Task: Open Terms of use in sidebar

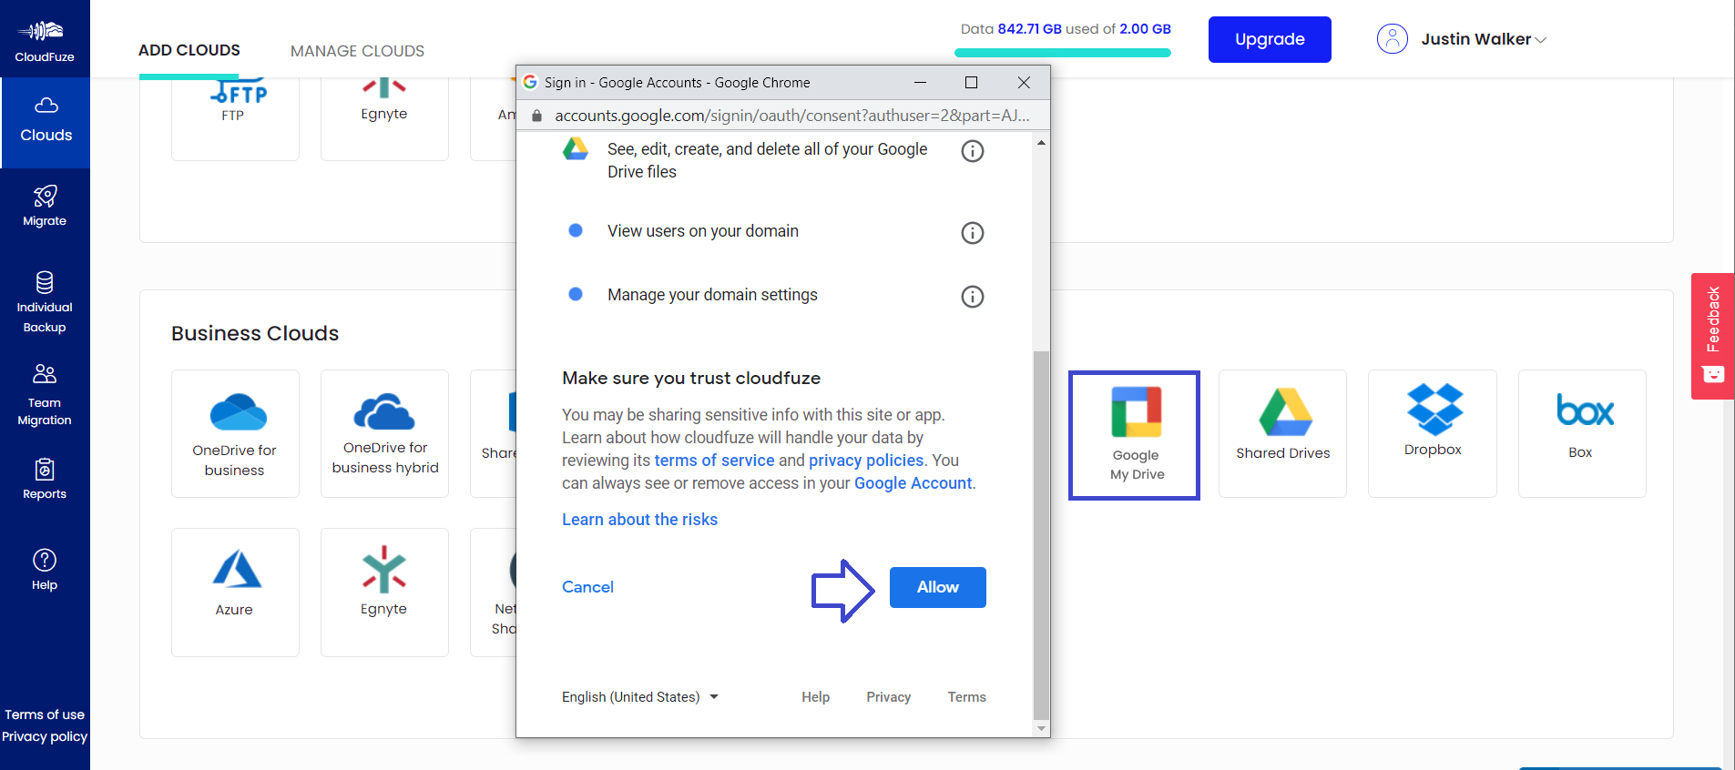Action: coord(45,714)
